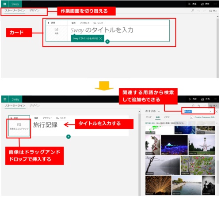Click the 'Sway のタイトルを入力' title field
Screen dimensions: 221x199
(102, 30)
